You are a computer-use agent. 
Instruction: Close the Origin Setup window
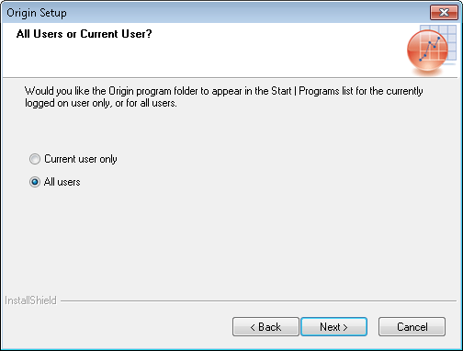click(x=444, y=12)
